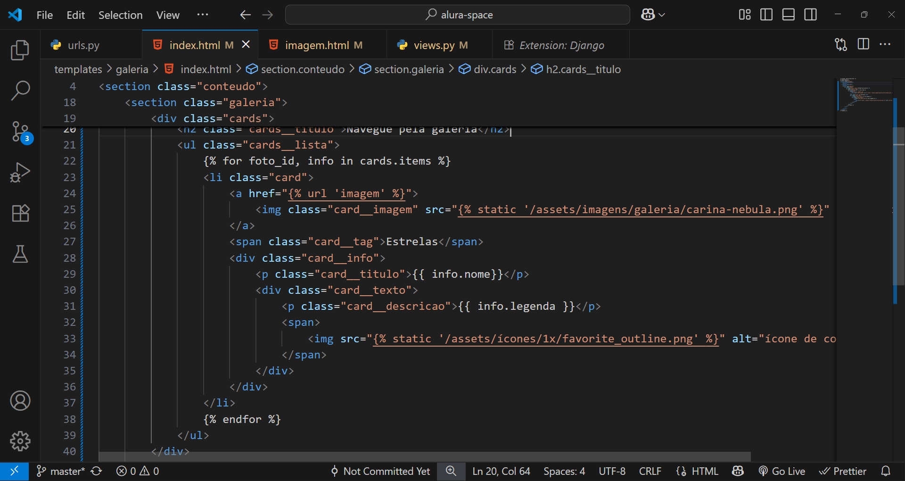Screen dimensions: 905x481
Task: Open div.cards breadcrumb symbol
Action: pos(494,69)
